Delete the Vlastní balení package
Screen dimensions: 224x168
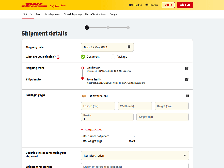188,95
